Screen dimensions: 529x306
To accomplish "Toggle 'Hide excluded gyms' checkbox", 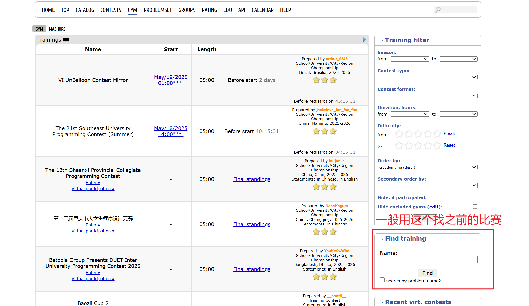I will (x=475, y=207).
